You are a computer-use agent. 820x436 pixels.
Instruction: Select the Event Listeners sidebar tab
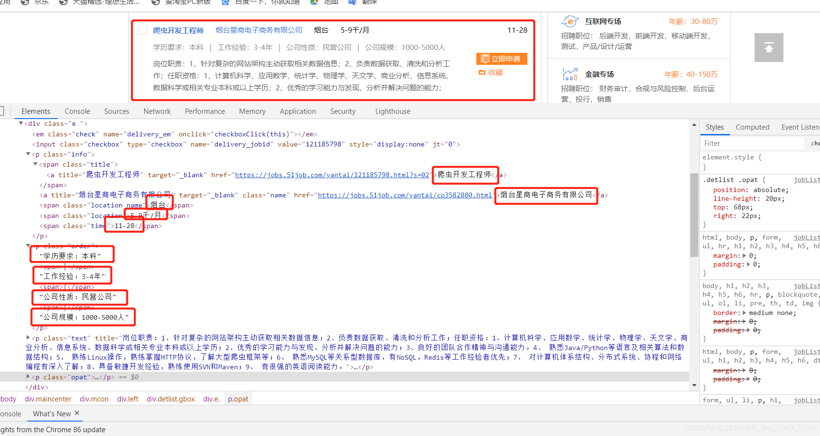[x=800, y=127]
